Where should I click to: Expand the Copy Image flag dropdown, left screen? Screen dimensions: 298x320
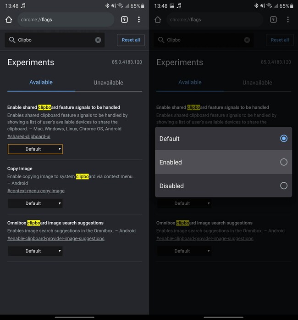pyautogui.click(x=35, y=203)
